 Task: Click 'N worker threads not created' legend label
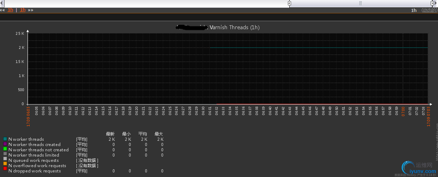point(38,150)
